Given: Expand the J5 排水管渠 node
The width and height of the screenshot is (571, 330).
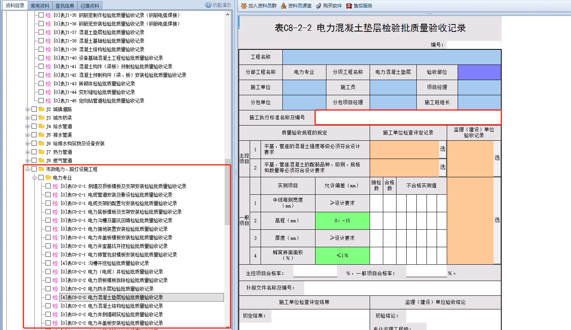Looking at the screenshot, I should 28,135.
